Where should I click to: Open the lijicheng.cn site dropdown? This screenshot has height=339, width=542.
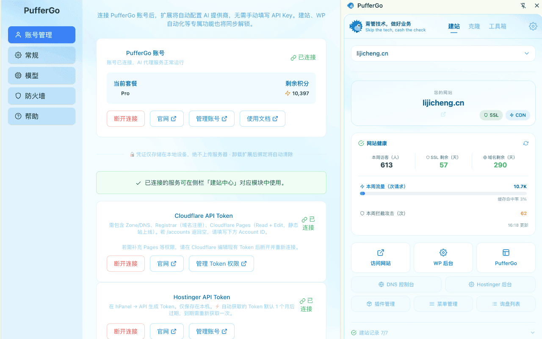[443, 53]
